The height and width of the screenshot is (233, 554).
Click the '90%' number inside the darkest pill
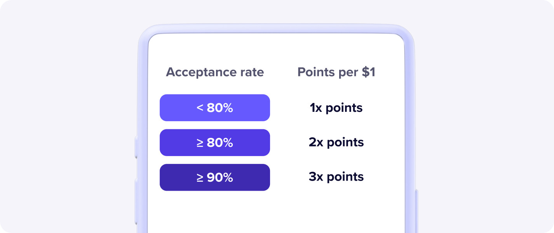click(220, 177)
